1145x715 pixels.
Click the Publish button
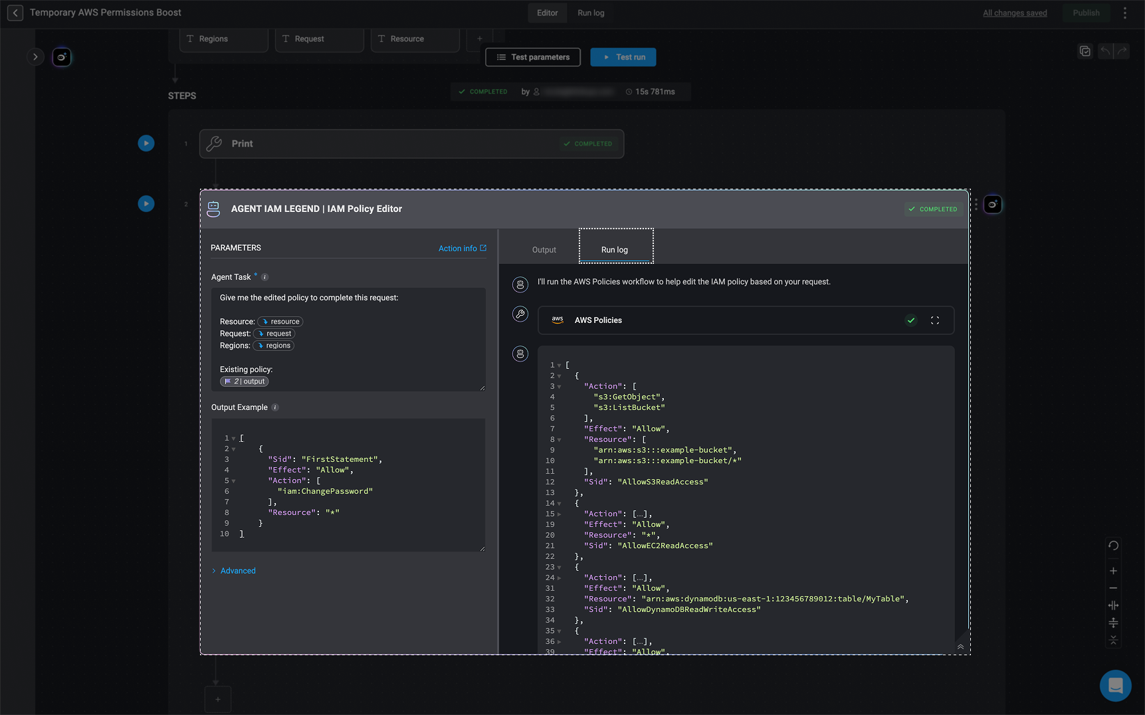[1087, 13]
